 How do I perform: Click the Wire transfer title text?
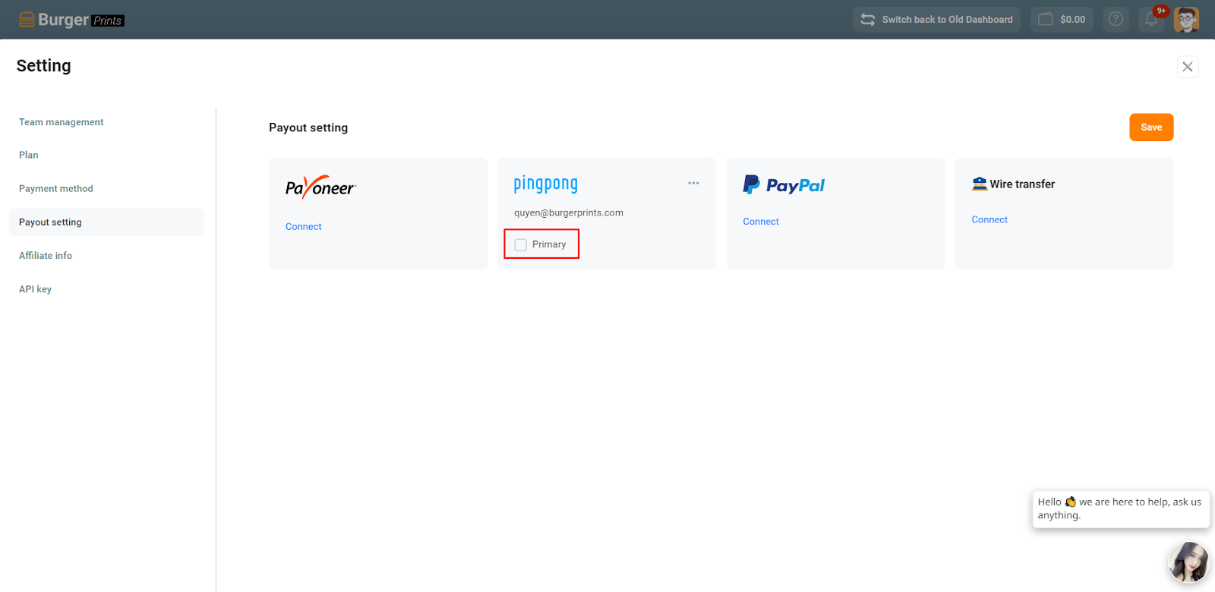[1022, 184]
